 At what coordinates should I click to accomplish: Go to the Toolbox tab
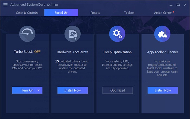coord(129,12)
